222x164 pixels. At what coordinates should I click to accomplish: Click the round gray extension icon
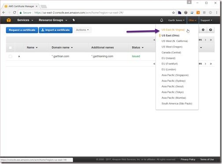coord(186,13)
